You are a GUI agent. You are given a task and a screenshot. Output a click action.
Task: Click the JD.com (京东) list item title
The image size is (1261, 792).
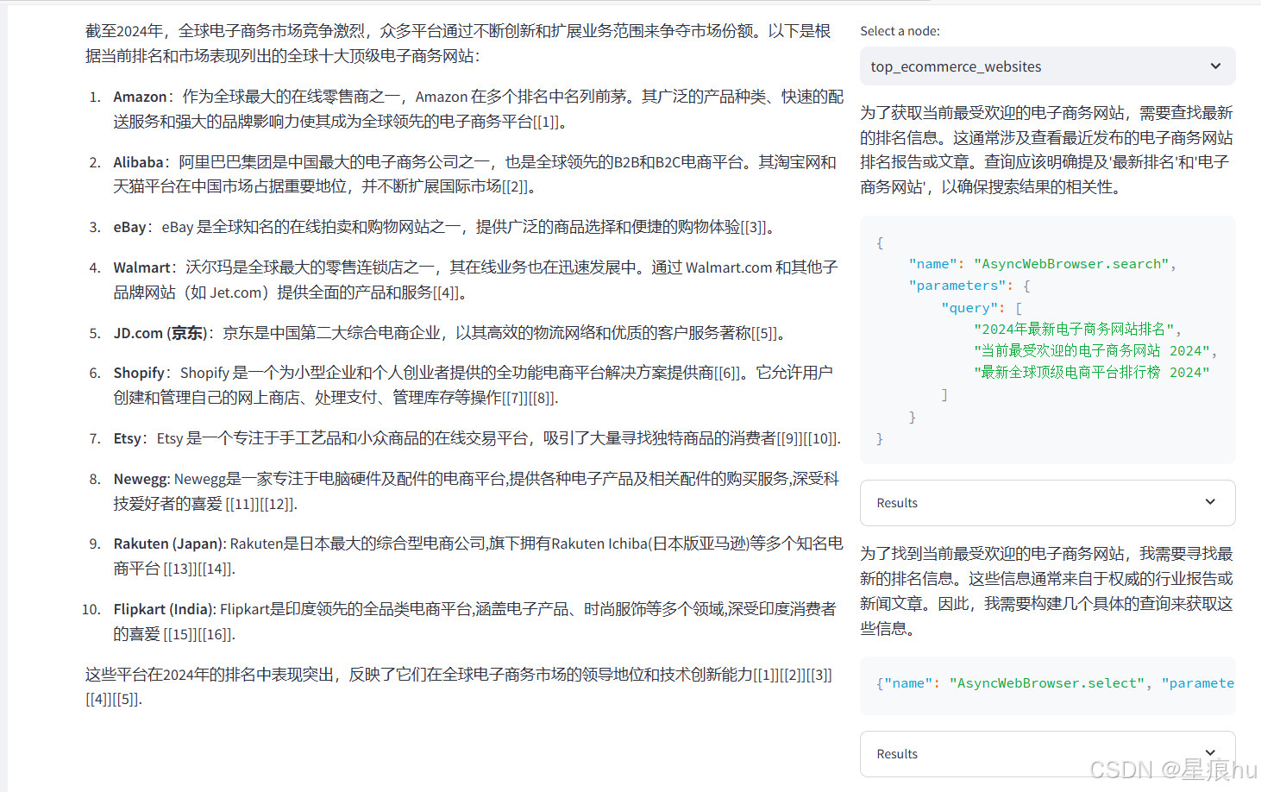[159, 333]
